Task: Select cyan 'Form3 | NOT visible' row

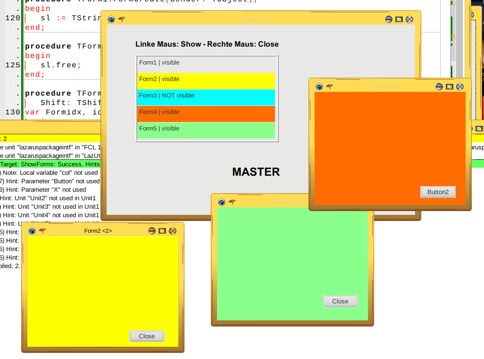Action: pos(206,98)
